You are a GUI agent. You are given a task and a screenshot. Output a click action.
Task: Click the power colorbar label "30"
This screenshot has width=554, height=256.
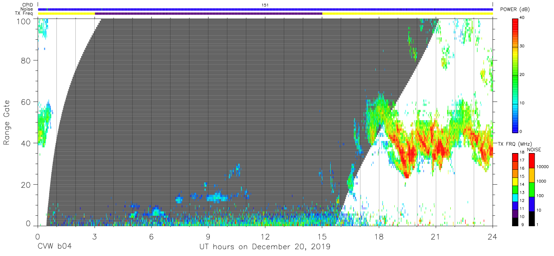coord(522,47)
